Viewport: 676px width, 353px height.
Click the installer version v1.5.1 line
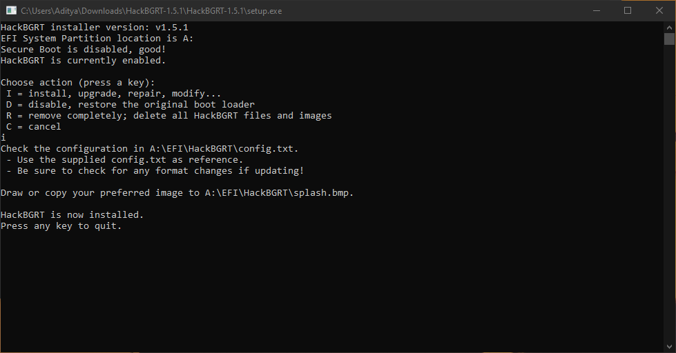pos(94,28)
